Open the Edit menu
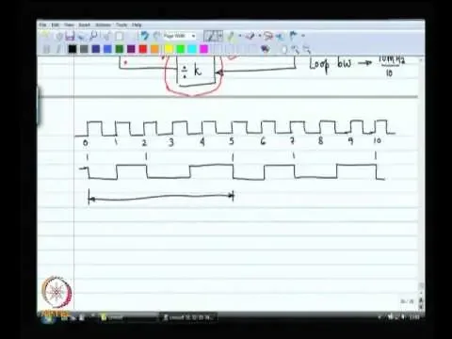The image size is (452, 339). click(56, 24)
